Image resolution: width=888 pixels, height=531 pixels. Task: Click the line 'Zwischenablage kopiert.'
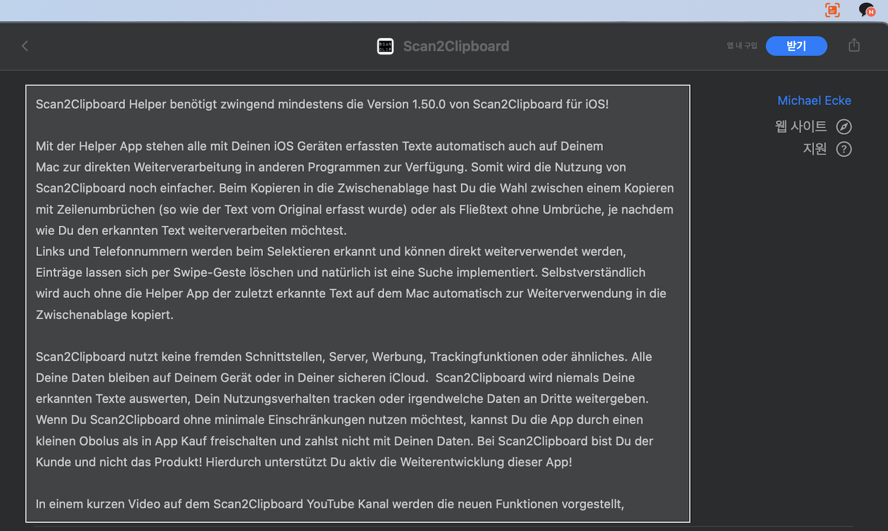pos(105,315)
